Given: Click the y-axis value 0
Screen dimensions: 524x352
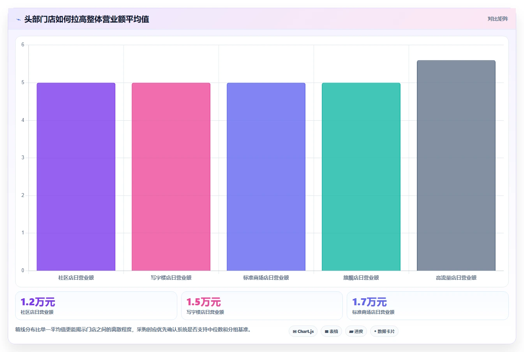Looking at the screenshot, I should (23, 270).
